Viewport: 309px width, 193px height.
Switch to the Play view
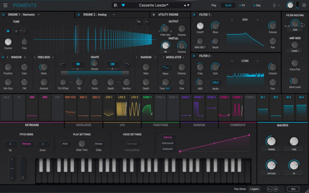click(214, 6)
